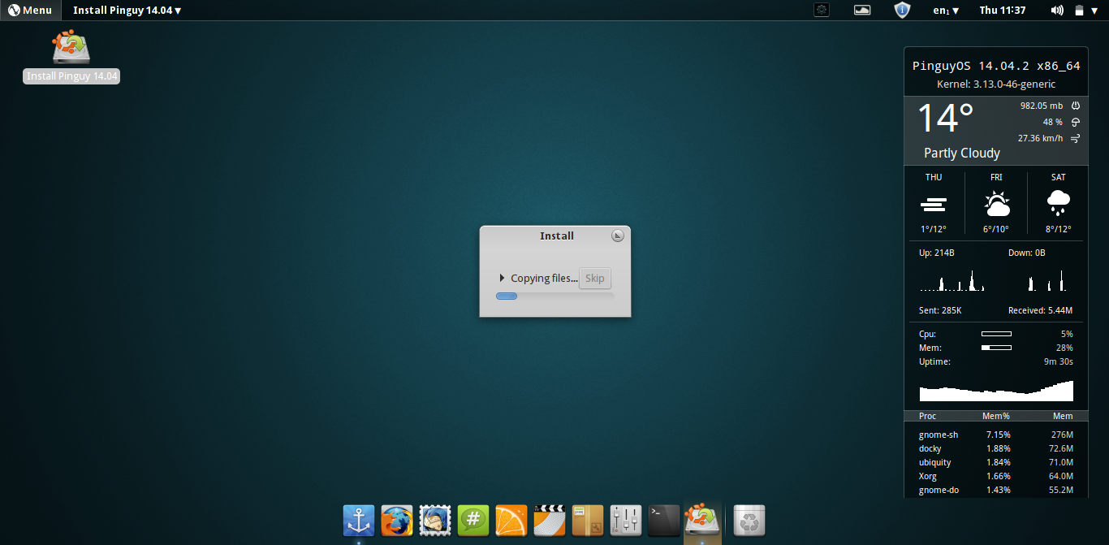The height and width of the screenshot is (545, 1109).
Task: Launch Clementine orange icon in dock
Action: click(511, 520)
